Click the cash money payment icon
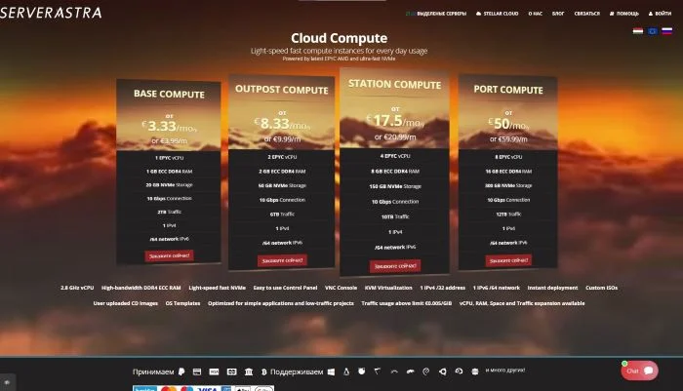The height and width of the screenshot is (391, 683). [232, 371]
